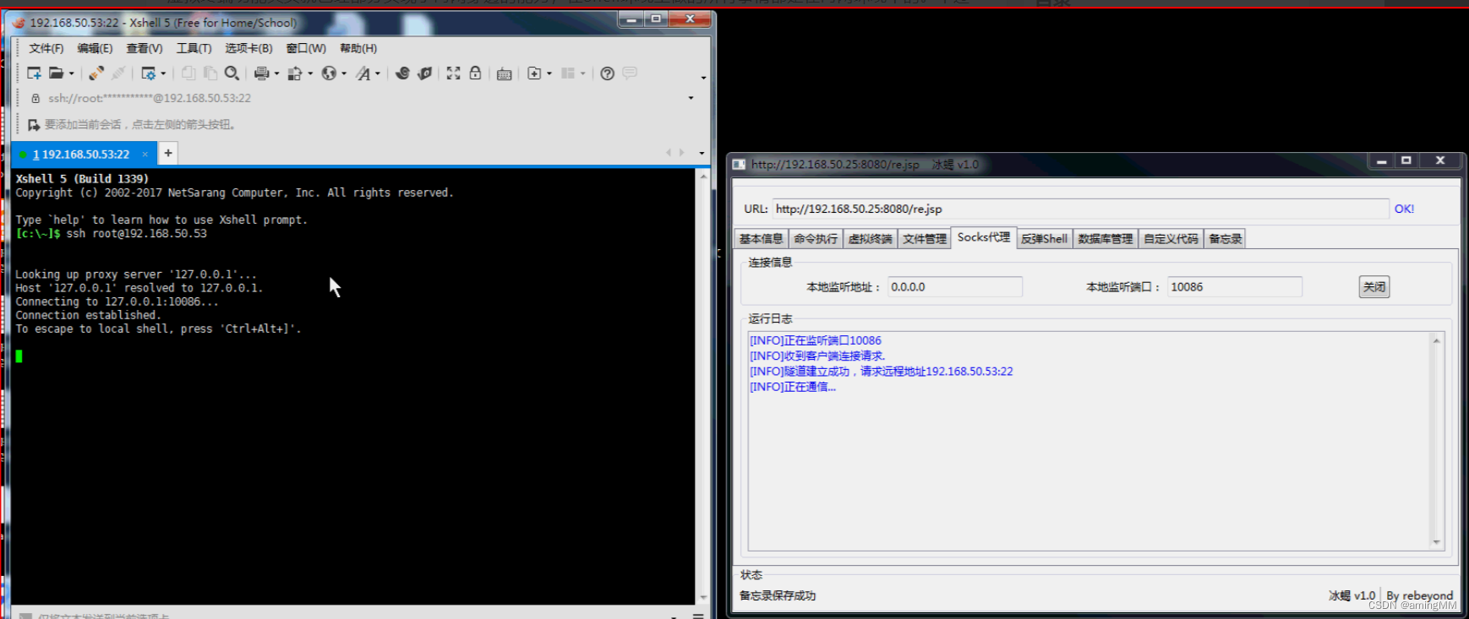Open the 窗口(W) menu

pos(306,48)
